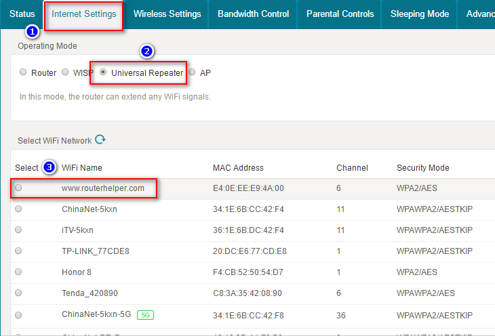Screen dimensions: 495x336
Task: Click the refresh icon beside Select WiFi Network
Action: [100, 140]
